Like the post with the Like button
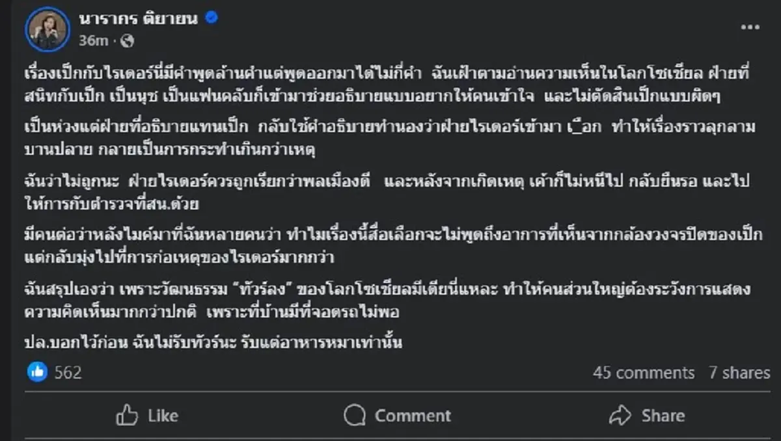The width and height of the screenshot is (781, 441). pos(148,415)
